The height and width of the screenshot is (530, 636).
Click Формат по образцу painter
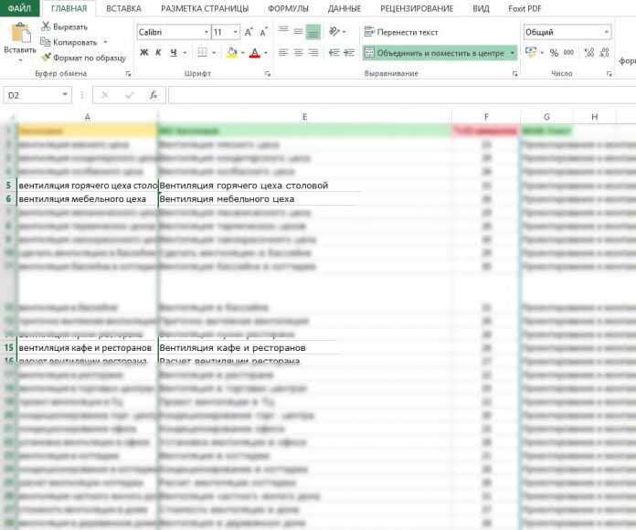83,58
